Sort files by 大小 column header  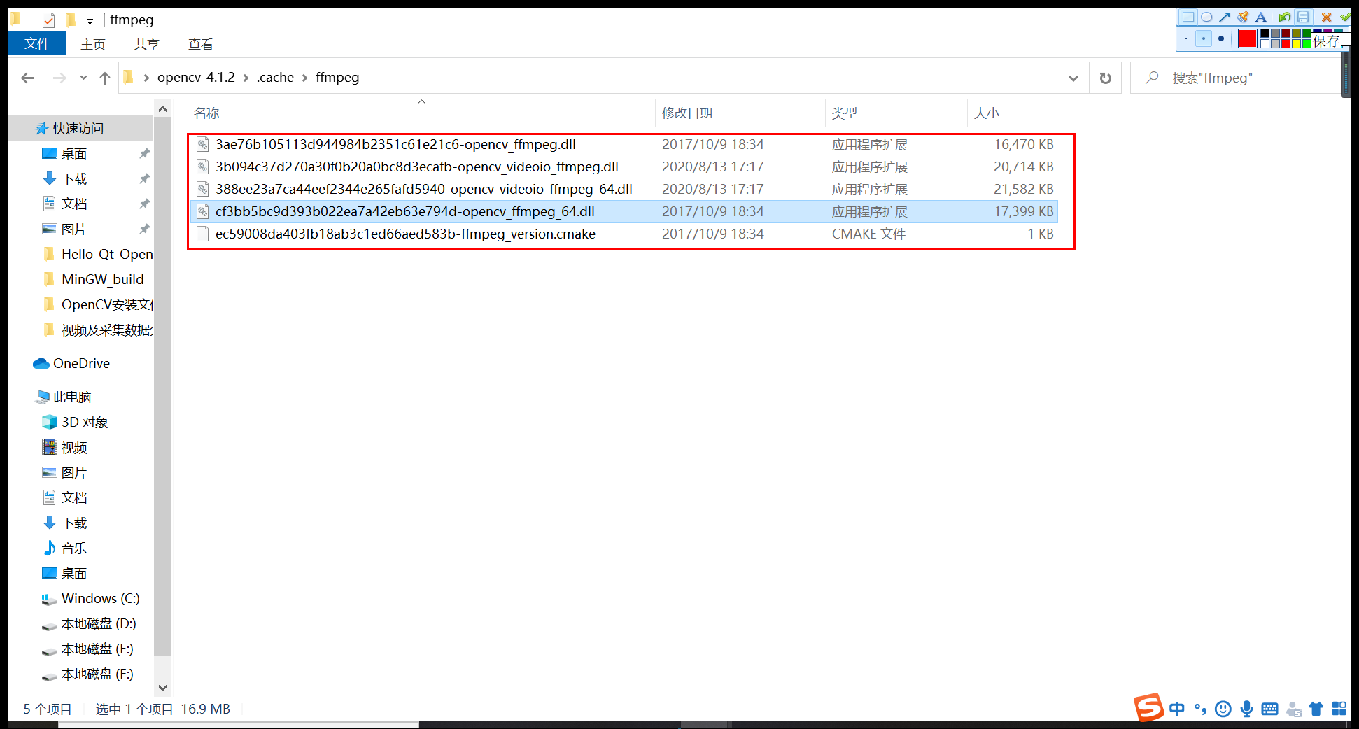click(987, 113)
